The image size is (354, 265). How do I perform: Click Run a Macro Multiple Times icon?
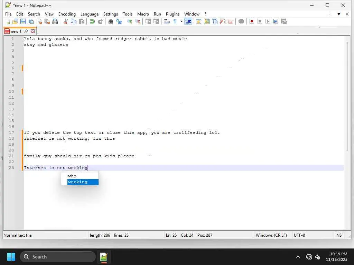coord(276,21)
